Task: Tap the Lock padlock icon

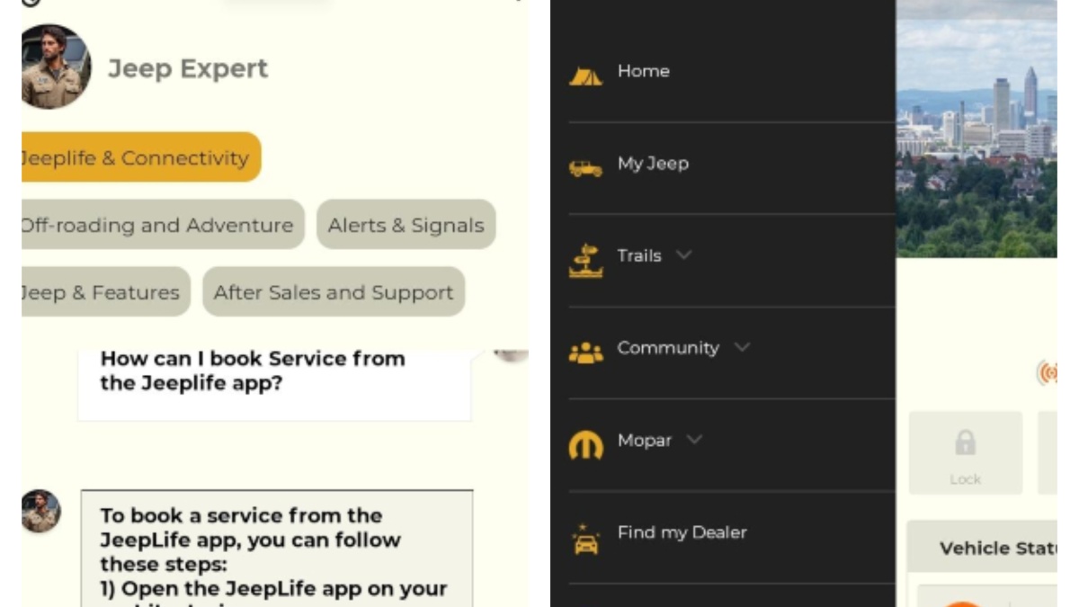Action: coord(965,442)
